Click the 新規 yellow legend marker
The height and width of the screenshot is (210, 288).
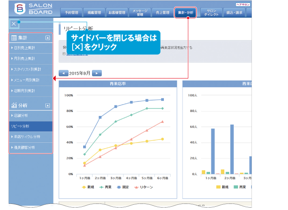click(x=84, y=187)
